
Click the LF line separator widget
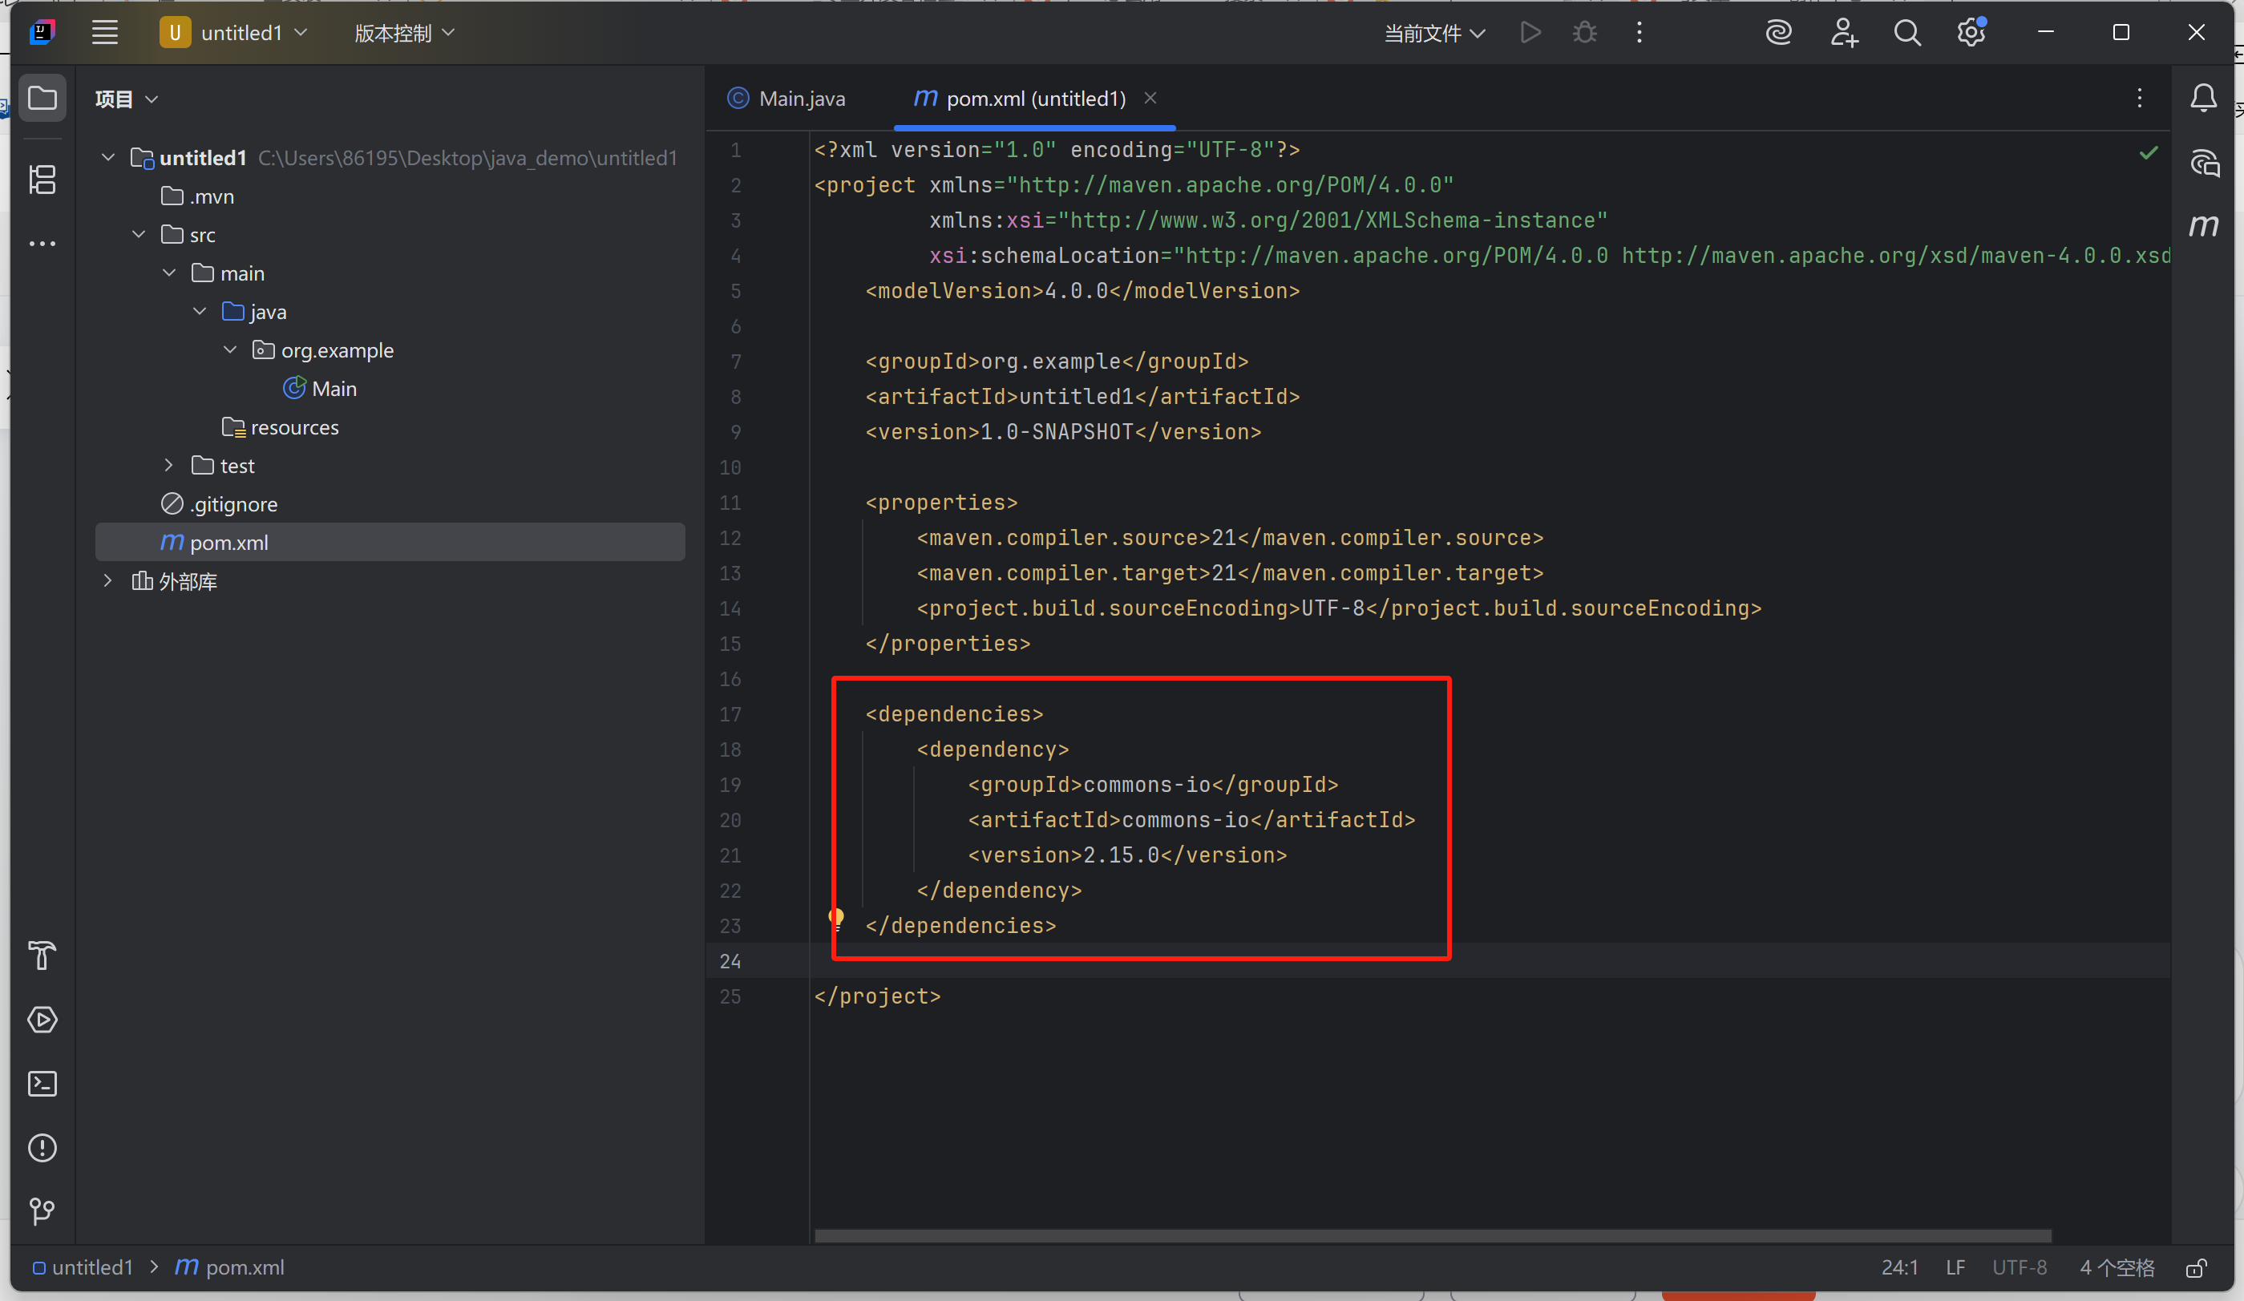(1955, 1268)
